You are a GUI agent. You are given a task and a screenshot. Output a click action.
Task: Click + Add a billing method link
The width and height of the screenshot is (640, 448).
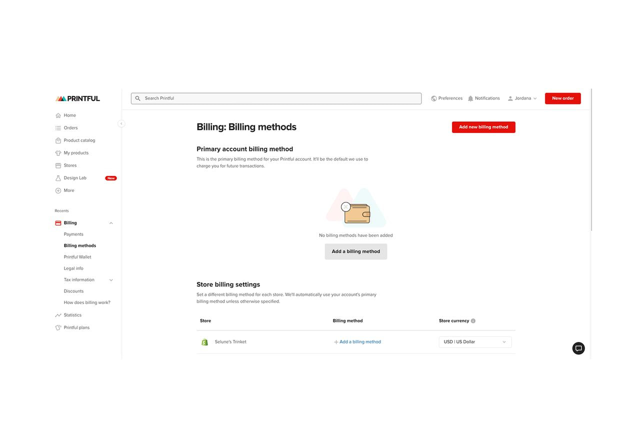(x=357, y=342)
